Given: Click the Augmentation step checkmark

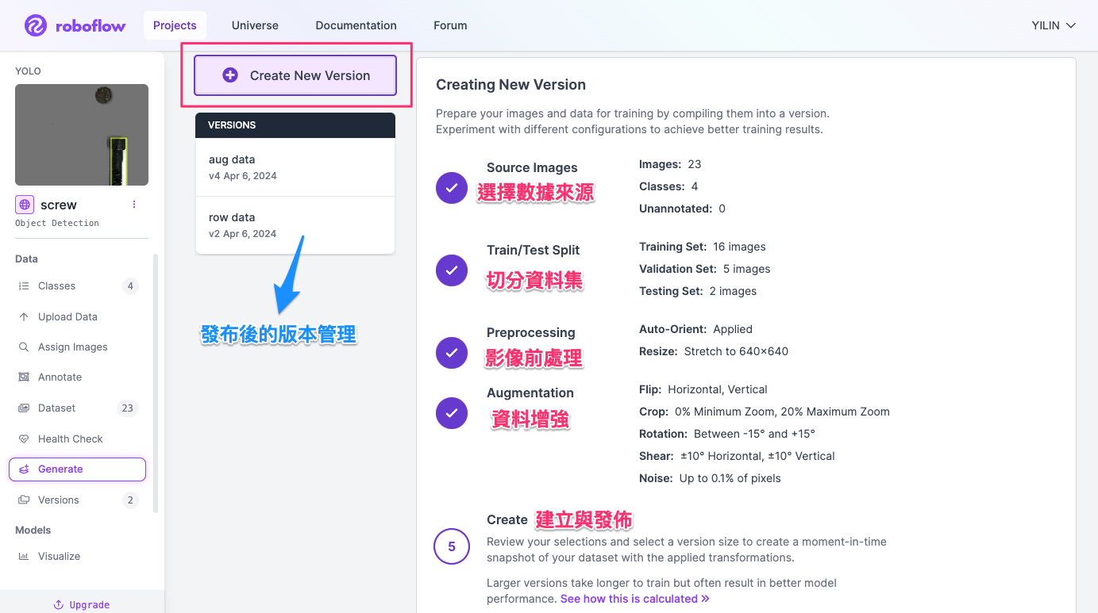Looking at the screenshot, I should pos(452,413).
